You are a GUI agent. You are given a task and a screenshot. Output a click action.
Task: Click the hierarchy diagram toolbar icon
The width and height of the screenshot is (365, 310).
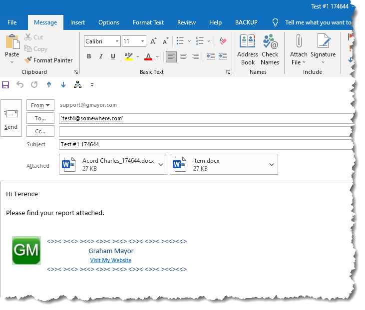pyautogui.click(x=77, y=85)
